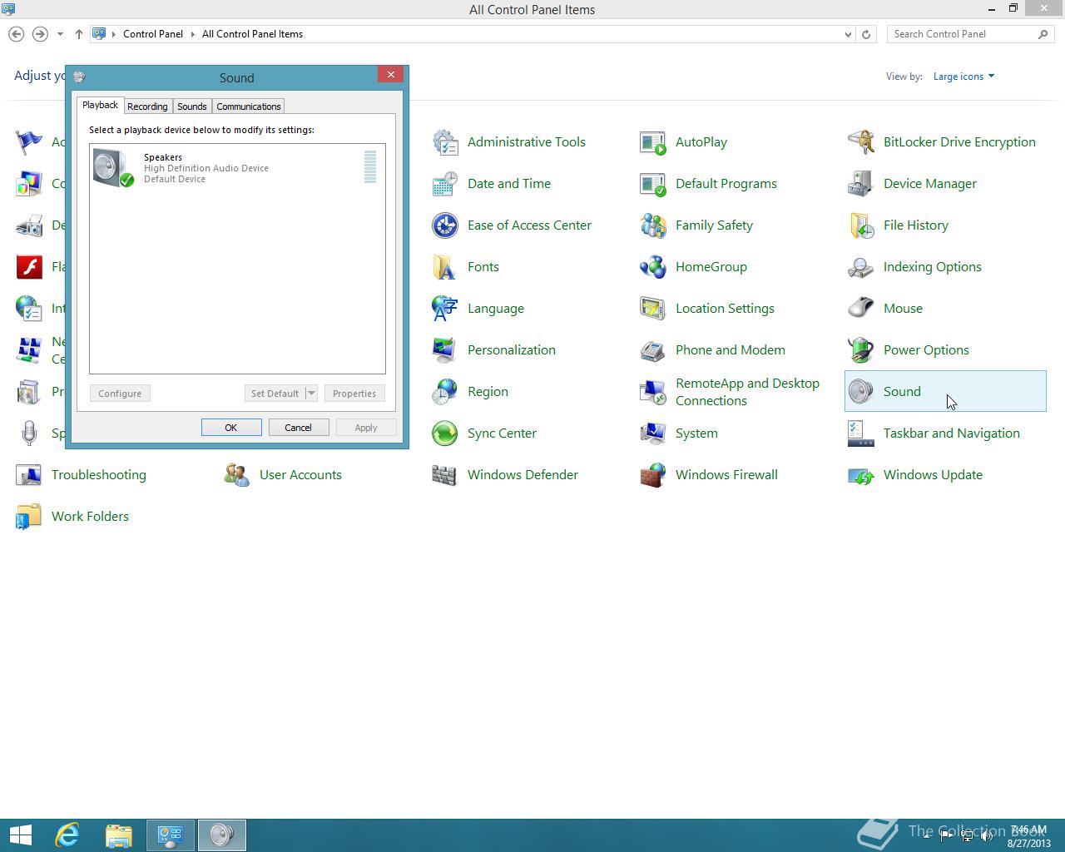The height and width of the screenshot is (852, 1065).
Task: Open the Language icon
Action: tap(445, 309)
